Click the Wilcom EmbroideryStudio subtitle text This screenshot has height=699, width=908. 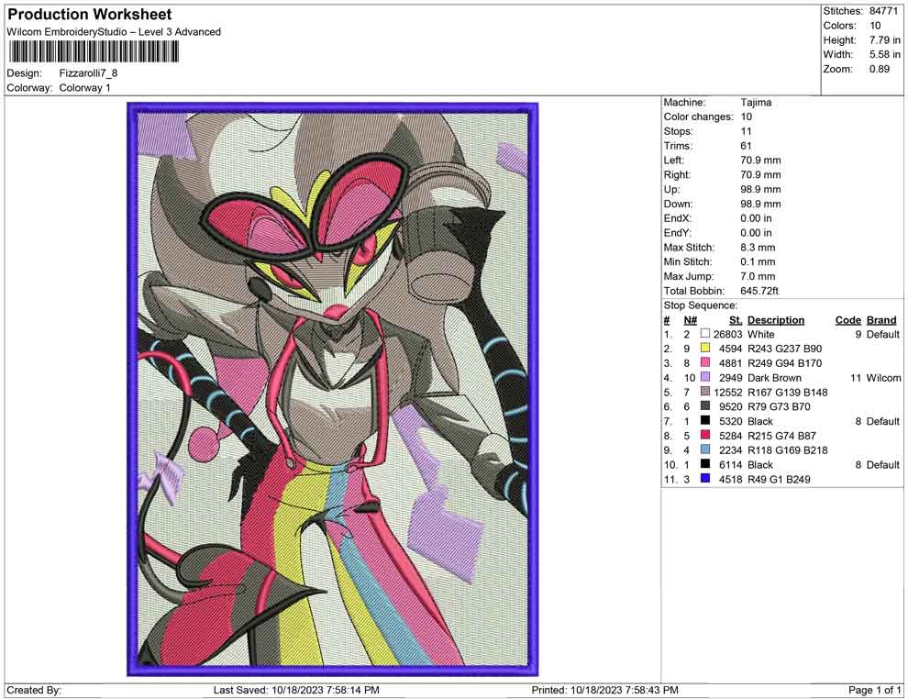pos(114,32)
